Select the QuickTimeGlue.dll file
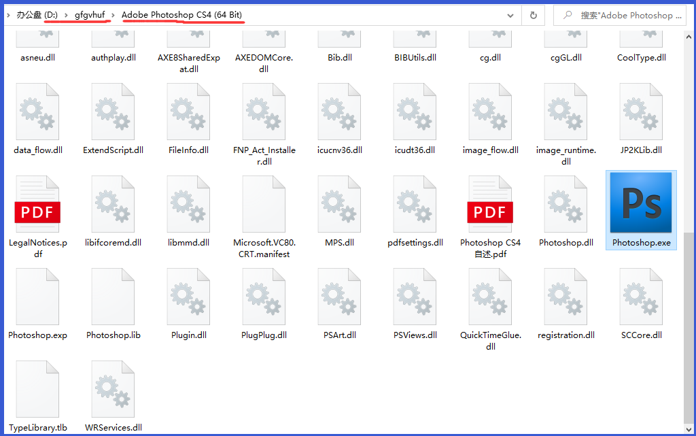Image resolution: width=696 pixels, height=436 pixels. click(x=490, y=297)
